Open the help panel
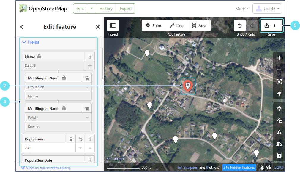The width and height of the screenshot is (300, 172). [x=279, y=156]
